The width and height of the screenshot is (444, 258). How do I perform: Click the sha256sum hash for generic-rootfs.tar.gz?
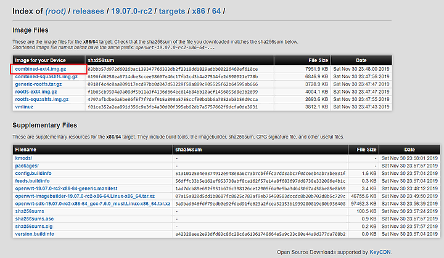(x=173, y=84)
